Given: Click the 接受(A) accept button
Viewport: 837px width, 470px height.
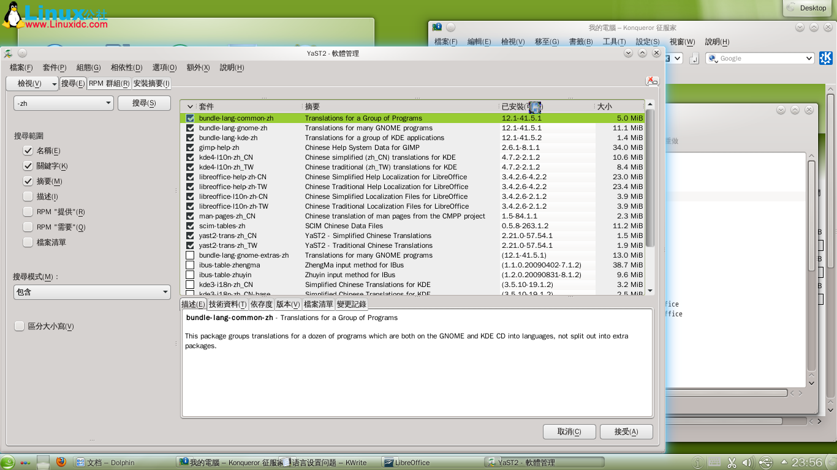Looking at the screenshot, I should [x=626, y=431].
